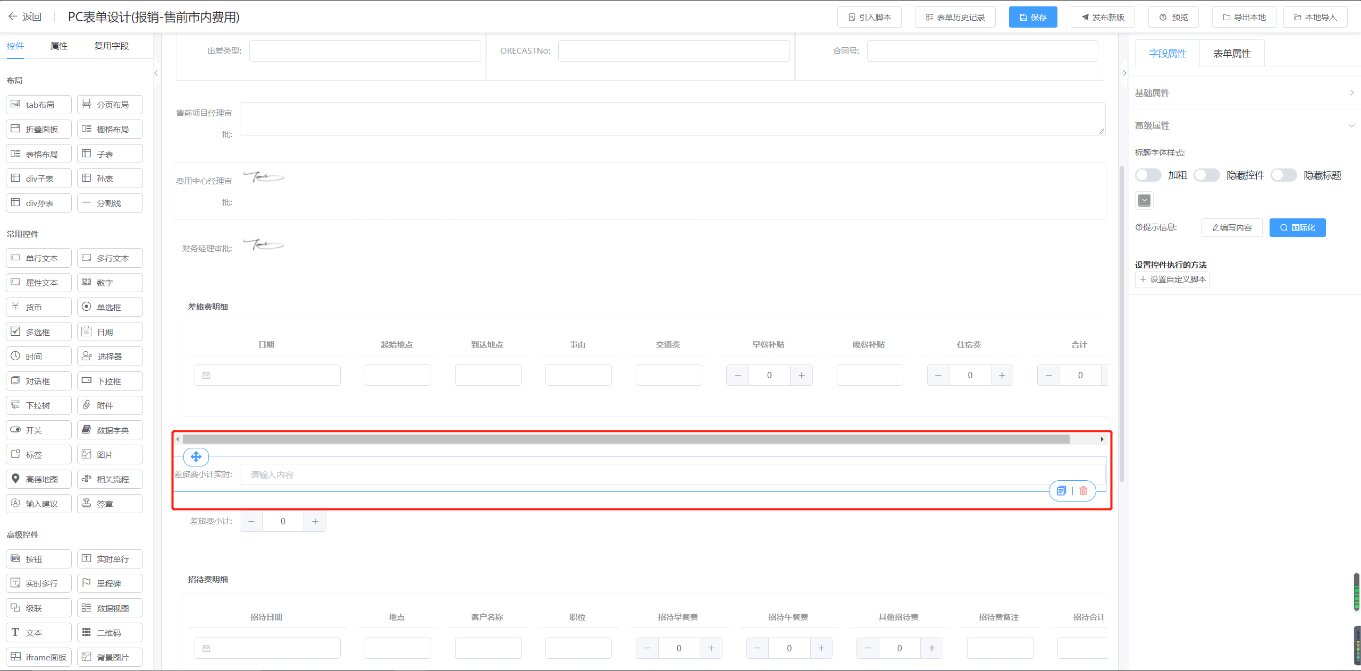
Task: Toggle the 隐藏标题 switch
Action: pyautogui.click(x=1283, y=175)
